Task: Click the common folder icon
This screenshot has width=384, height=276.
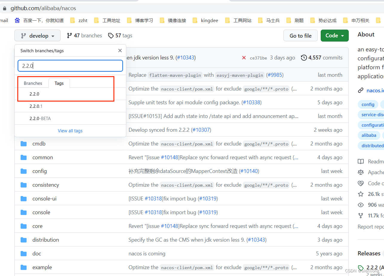Action: [24, 157]
